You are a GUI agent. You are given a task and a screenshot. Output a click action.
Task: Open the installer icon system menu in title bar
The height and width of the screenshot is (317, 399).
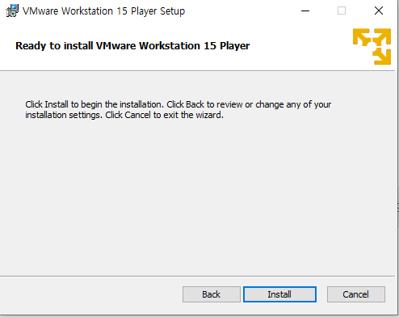(x=12, y=11)
